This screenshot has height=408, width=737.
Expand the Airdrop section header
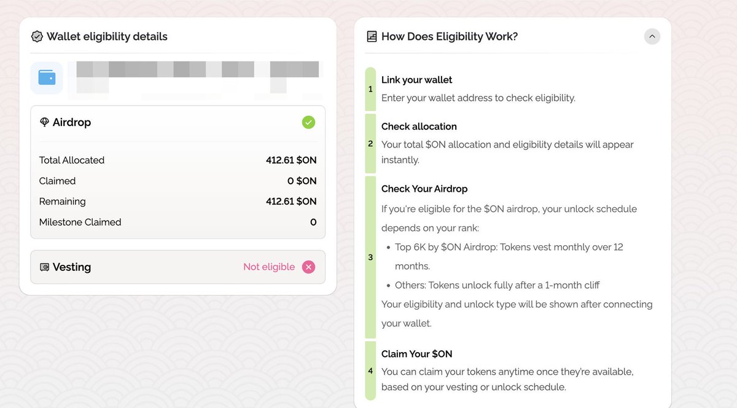point(177,122)
